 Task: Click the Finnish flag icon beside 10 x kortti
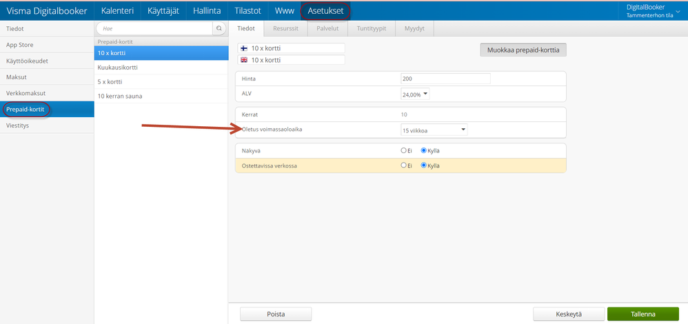pos(244,48)
